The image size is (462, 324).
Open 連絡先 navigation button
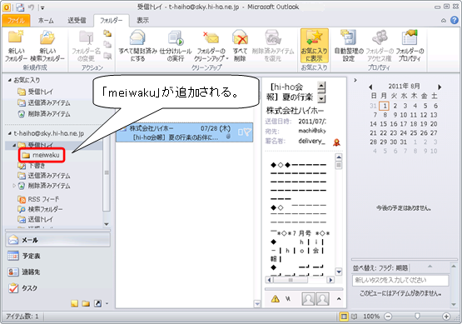57,272
